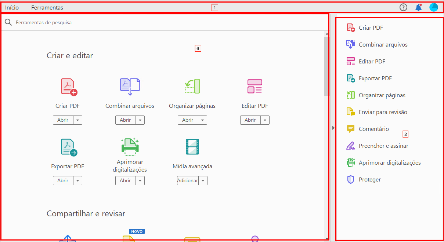Screen dimensions: 444x242
Task: Select the large Aprimorar digitalizações printer icon
Action: (130, 147)
